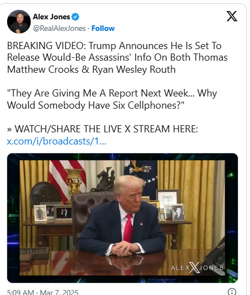The width and height of the screenshot is (250, 295).
Task: Open the 5:09 AM Mar 7, 2025 timestamp
Action: [x=42, y=292]
